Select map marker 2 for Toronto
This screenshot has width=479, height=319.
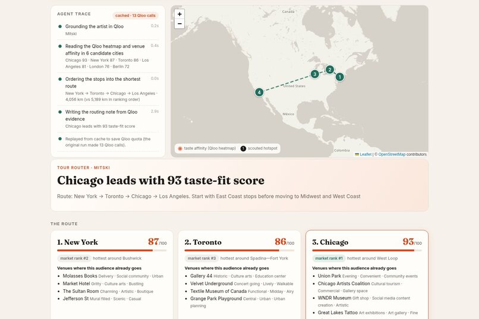click(x=330, y=70)
